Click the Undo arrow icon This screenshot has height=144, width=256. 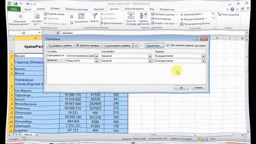coord(21,4)
